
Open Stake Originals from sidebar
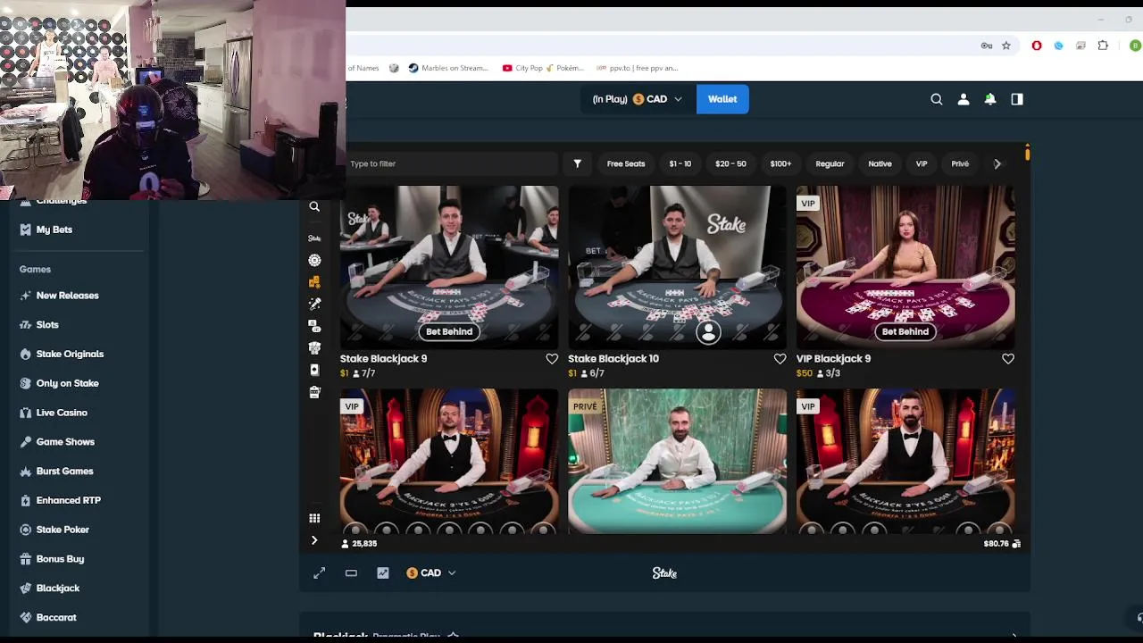click(70, 354)
